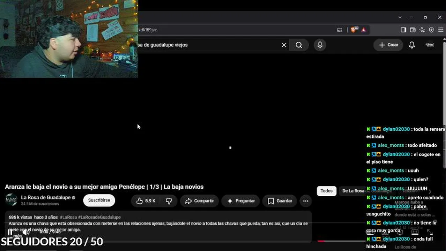Run search with the magnifier button
Viewport: 446px width, 251px height.
pos(299,45)
